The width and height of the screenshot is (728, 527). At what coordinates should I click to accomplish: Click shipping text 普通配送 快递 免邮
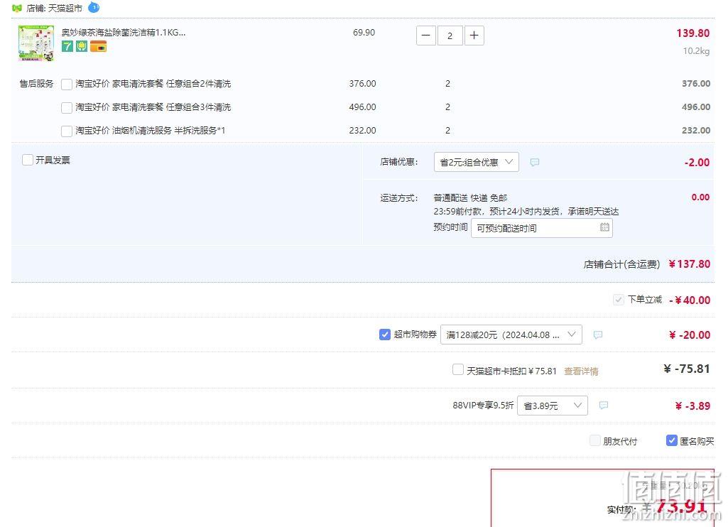pyautogui.click(x=470, y=197)
